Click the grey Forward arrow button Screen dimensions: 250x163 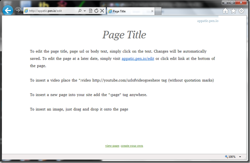point(18,11)
